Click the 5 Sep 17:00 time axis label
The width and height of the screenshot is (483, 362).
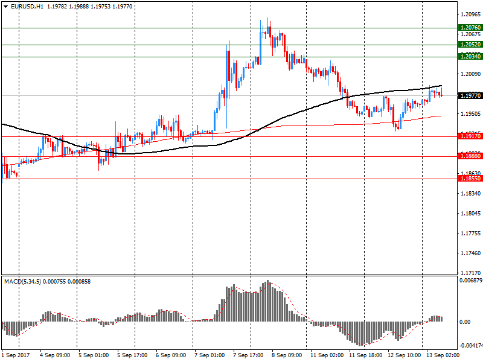click(x=132, y=355)
